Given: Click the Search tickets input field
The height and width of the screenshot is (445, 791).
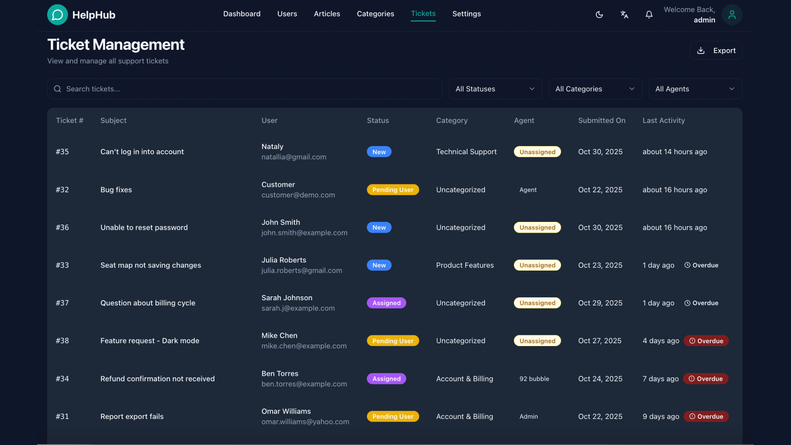Looking at the screenshot, I should pos(250,89).
